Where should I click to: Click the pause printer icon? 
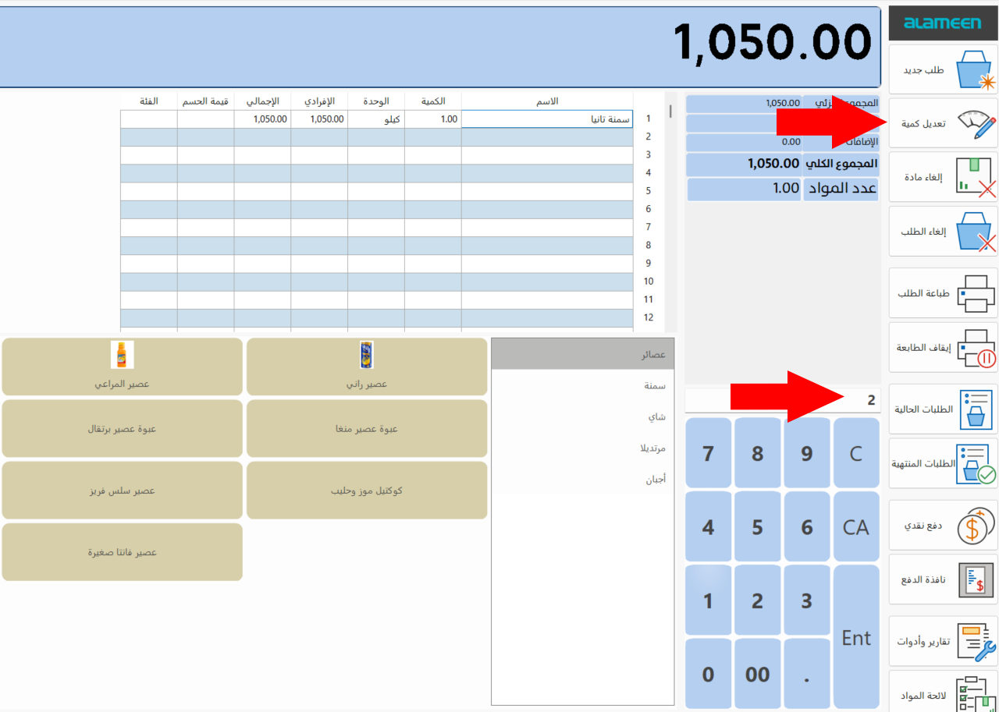(976, 348)
